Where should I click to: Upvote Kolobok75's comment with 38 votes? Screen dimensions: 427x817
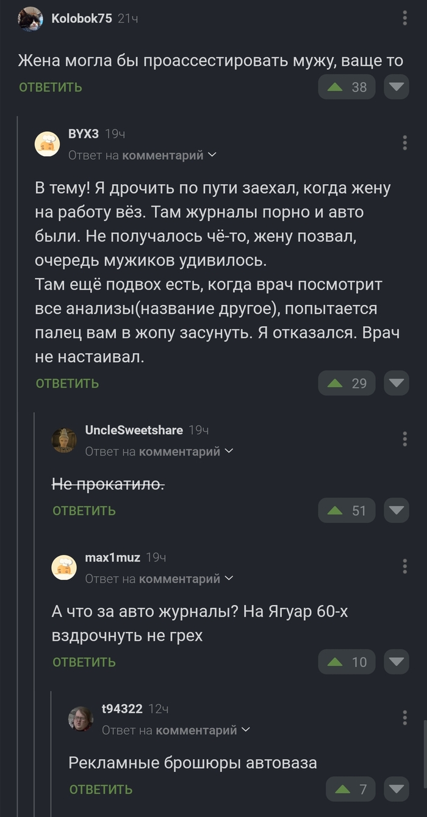pos(346,87)
